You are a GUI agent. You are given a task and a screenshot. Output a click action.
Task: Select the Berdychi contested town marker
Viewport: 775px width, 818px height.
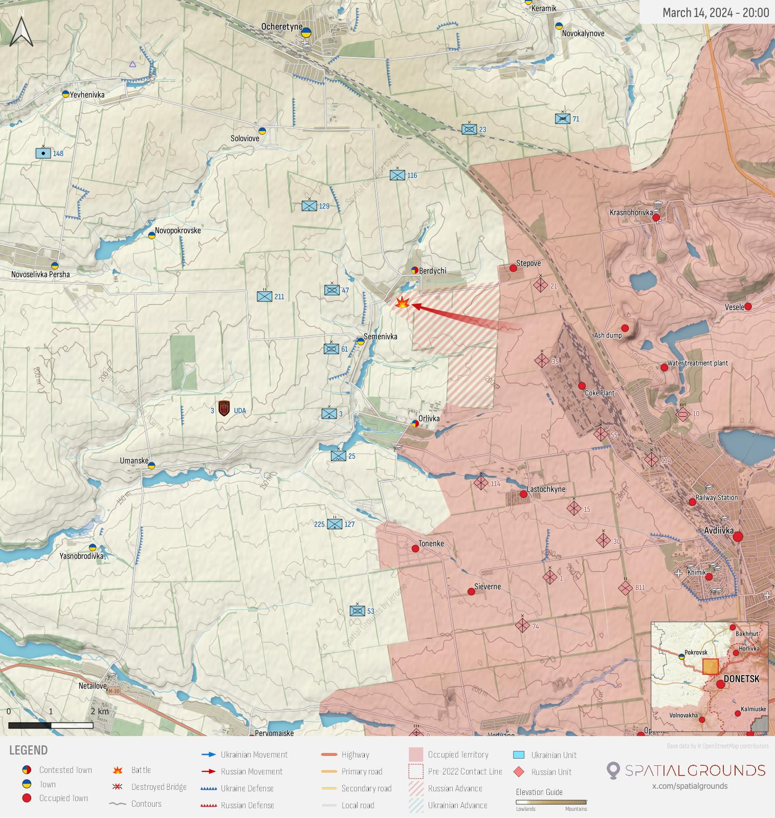[415, 270]
